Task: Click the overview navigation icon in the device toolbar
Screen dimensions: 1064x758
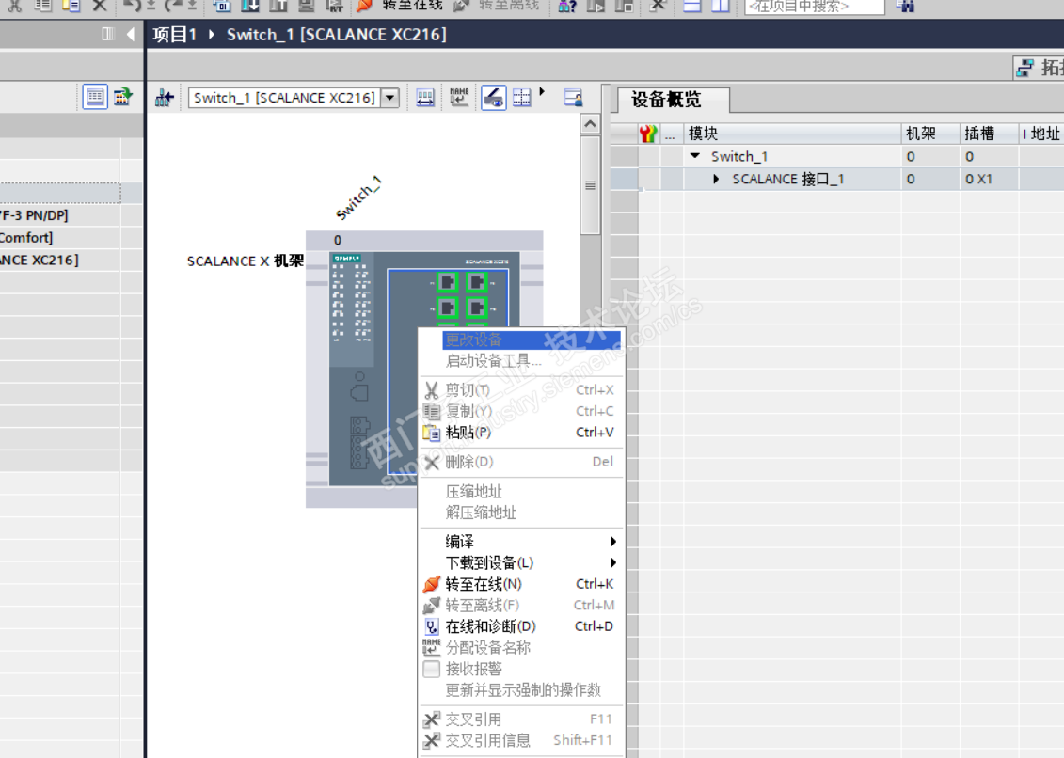Action: tap(573, 98)
